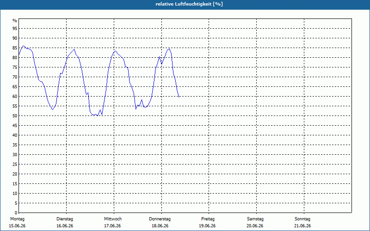Click the y-axis value '60'
Screen dimensions: 370x231
15,97
